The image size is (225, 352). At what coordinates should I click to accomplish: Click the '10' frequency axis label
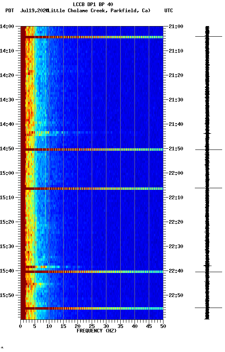[49, 326]
